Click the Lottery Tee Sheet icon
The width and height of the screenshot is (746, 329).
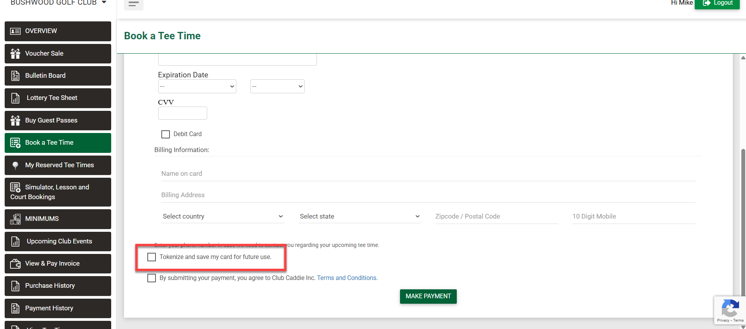[x=15, y=98]
